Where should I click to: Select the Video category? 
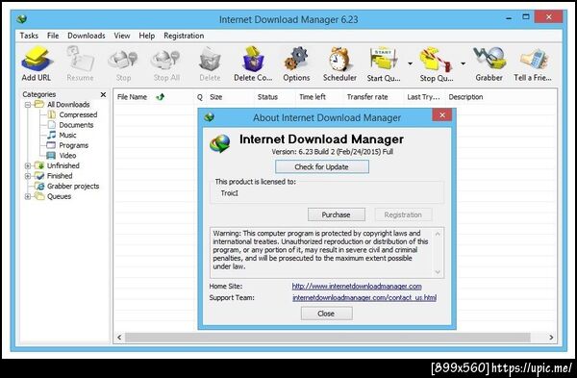point(67,156)
